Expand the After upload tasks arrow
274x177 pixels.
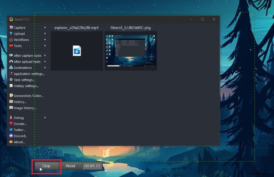click(x=45, y=61)
